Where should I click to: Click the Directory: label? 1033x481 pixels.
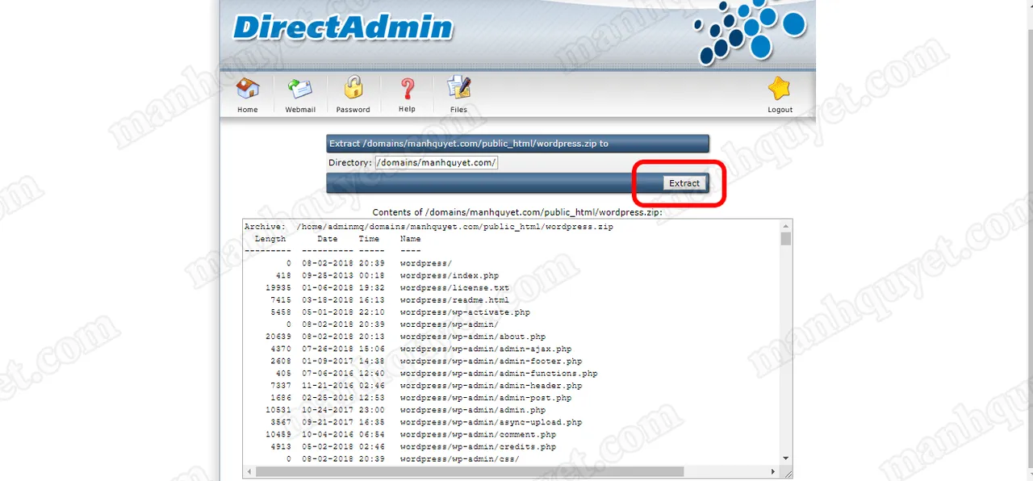pyautogui.click(x=349, y=162)
